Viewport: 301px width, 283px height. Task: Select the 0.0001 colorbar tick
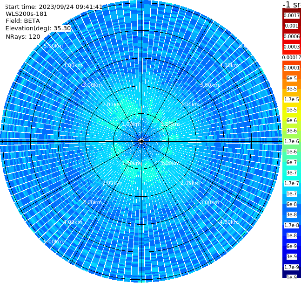click(x=292, y=68)
